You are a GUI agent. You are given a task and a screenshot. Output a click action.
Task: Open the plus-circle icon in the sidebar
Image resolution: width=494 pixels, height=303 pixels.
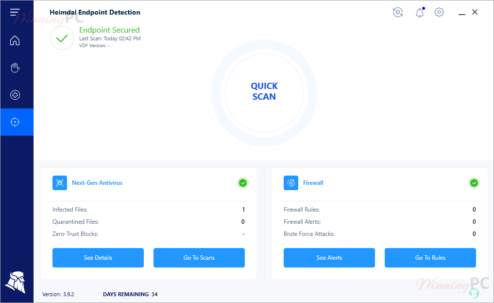click(15, 95)
